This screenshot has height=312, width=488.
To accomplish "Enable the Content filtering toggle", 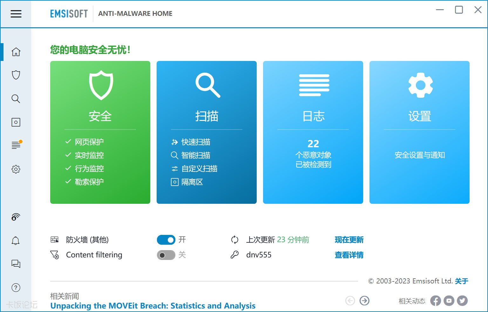I will 166,255.
